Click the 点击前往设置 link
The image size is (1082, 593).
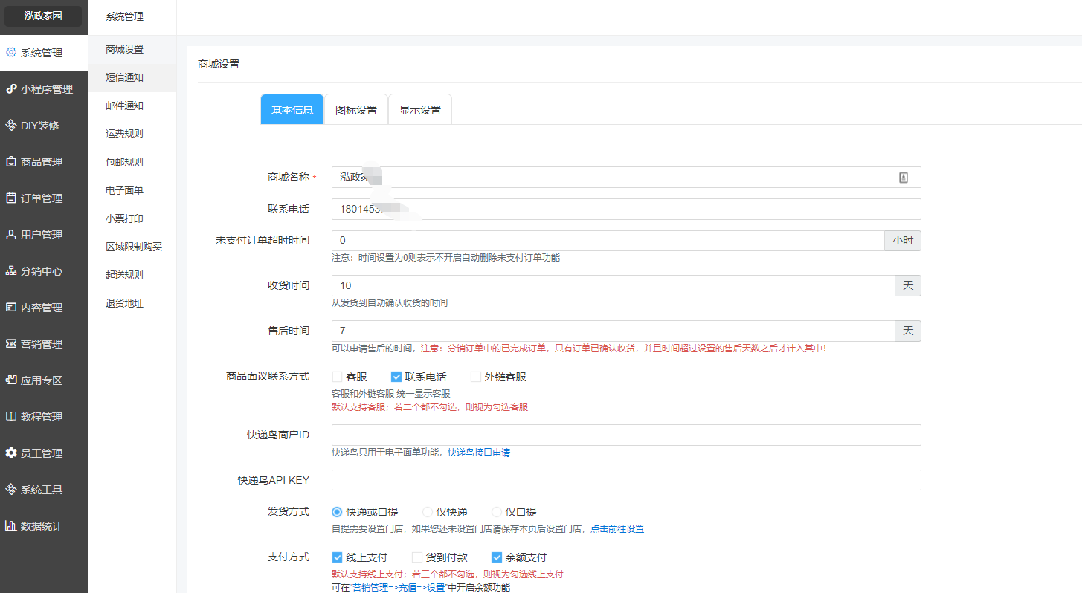[x=616, y=529]
